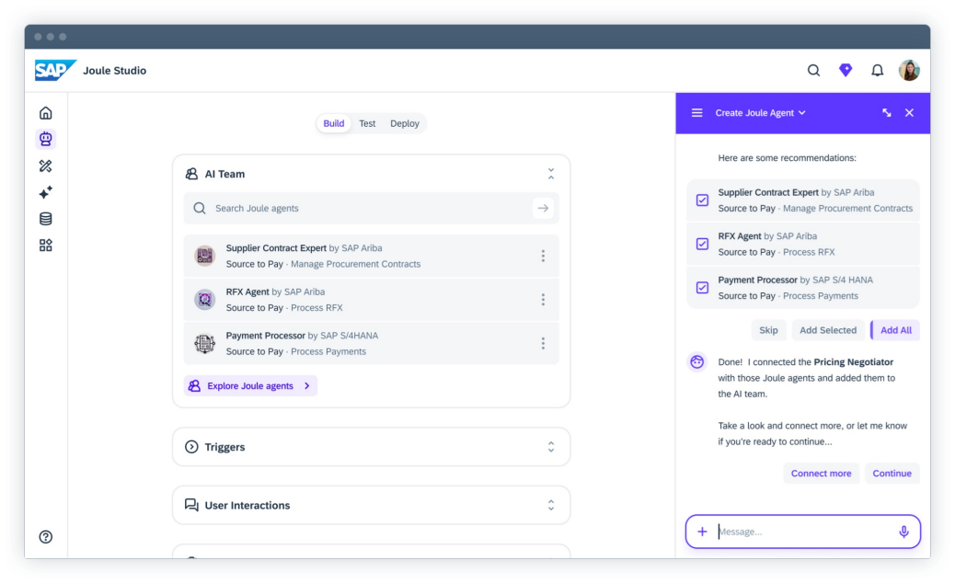Uncheck Supplier Contract Expert recommendation
The image size is (955, 583).
pyautogui.click(x=702, y=200)
